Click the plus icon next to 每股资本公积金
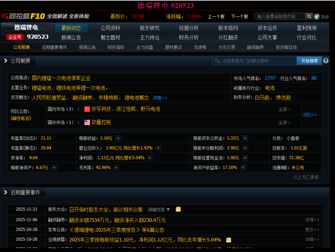The width and height of the screenshot is (335, 252). [x=245, y=138]
